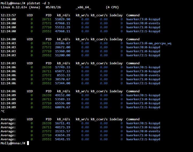
Task: Click the 'pidstat -d 3' command text
Action: point(38,3)
